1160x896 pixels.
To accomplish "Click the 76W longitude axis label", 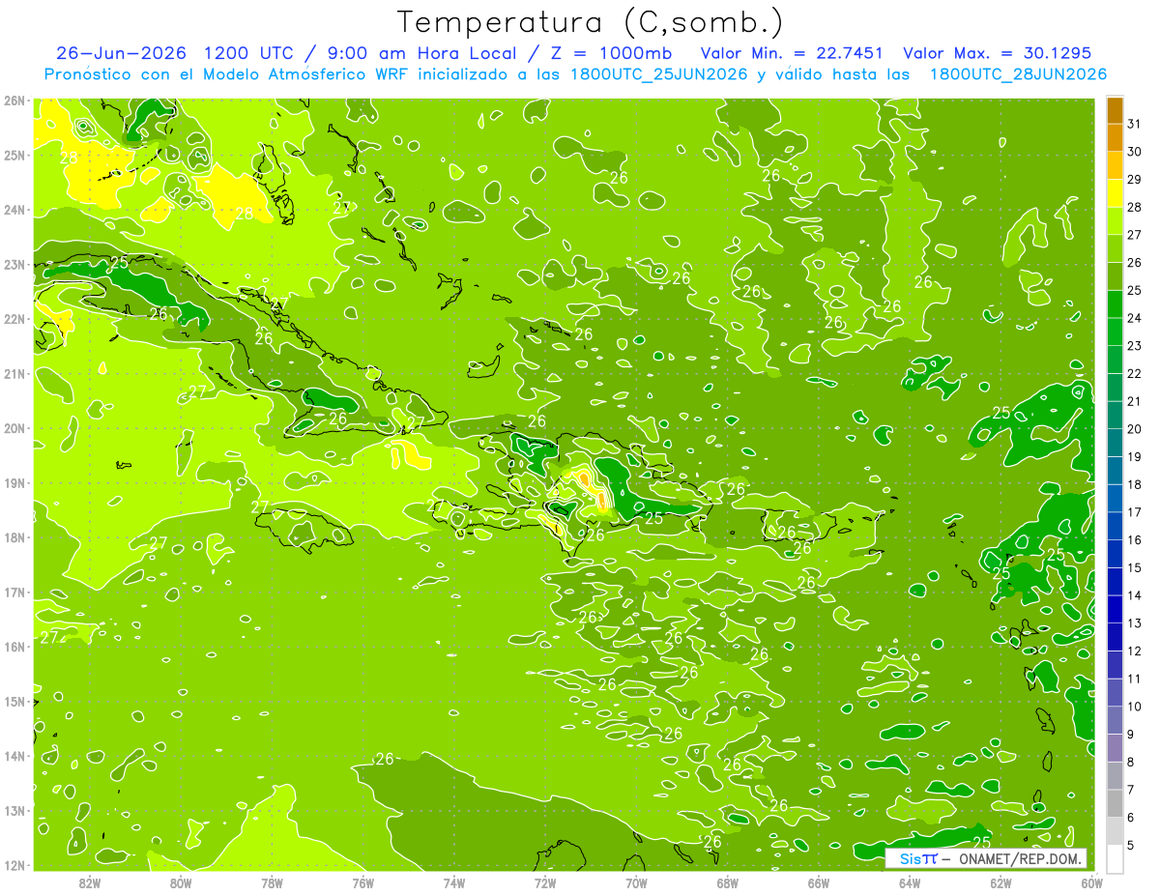I will [x=362, y=882].
